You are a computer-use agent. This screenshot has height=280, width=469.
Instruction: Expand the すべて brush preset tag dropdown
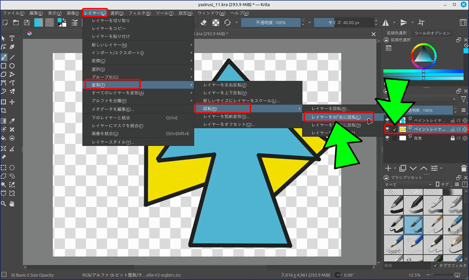click(x=408, y=184)
